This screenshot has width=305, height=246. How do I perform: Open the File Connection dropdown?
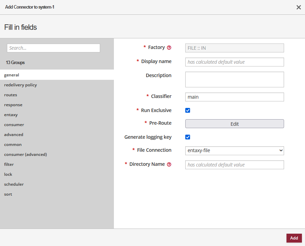tap(234, 150)
